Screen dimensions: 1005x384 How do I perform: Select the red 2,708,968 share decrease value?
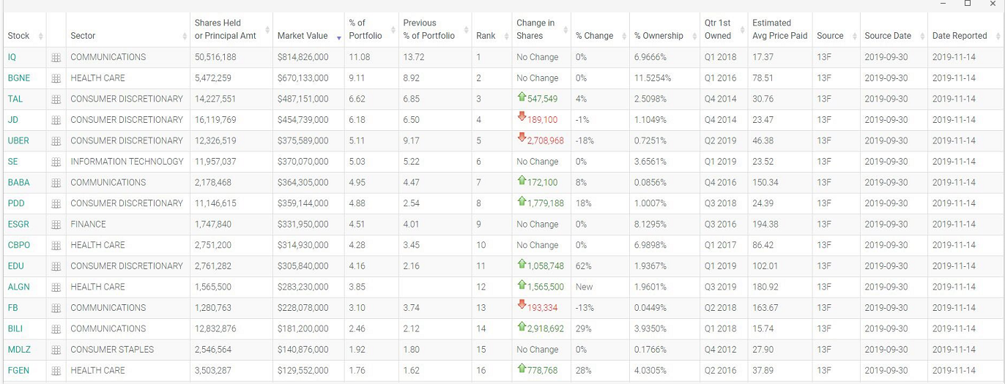(545, 140)
